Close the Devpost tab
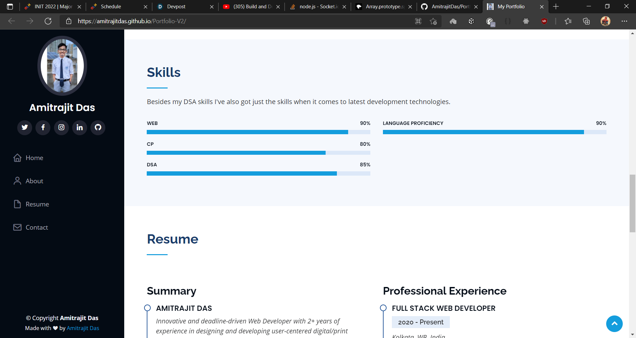Image resolution: width=636 pixels, height=338 pixels. tap(212, 7)
